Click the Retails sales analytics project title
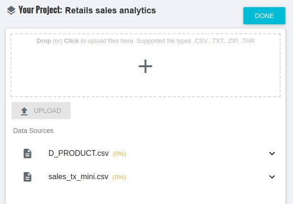This screenshot has height=204, width=293. coord(110,10)
